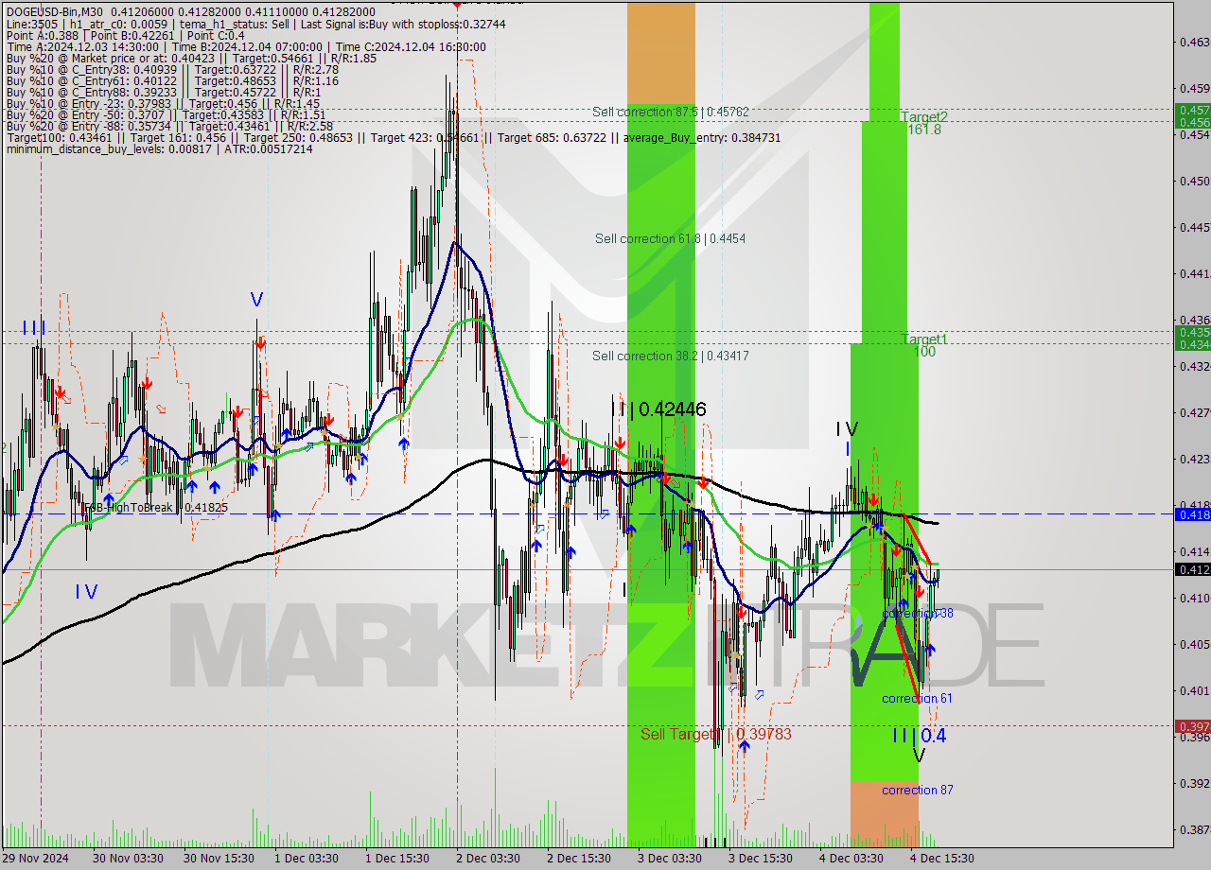Click the red price tag 0.397
The height and width of the screenshot is (870, 1211).
click(x=1192, y=726)
